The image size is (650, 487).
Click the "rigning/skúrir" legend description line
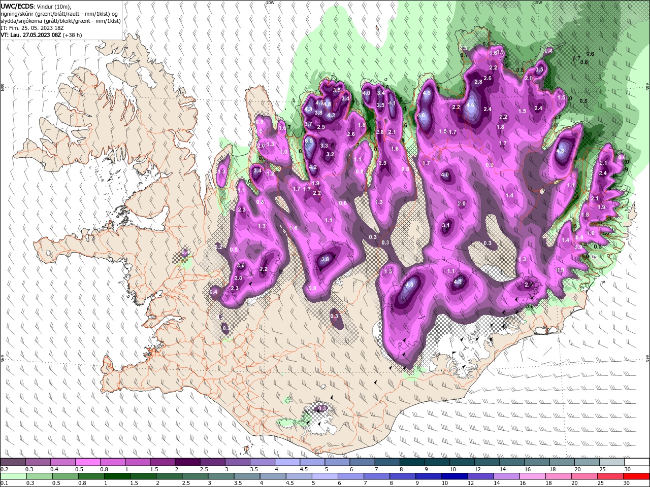pos(59,13)
